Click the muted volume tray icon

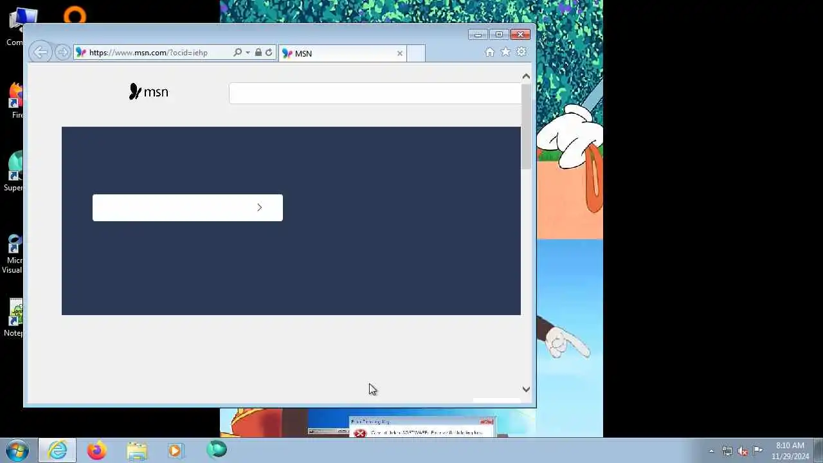[x=743, y=451]
